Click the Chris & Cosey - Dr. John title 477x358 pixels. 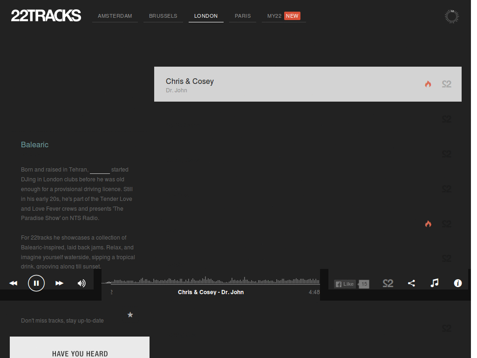(x=211, y=292)
